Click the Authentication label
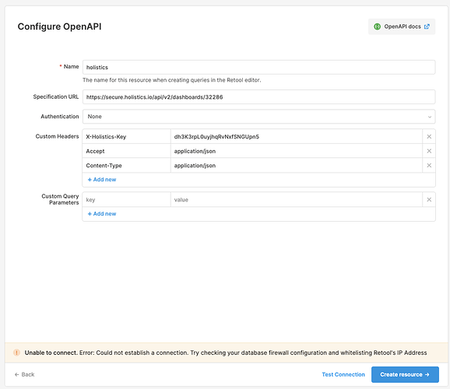 pyautogui.click(x=60, y=117)
